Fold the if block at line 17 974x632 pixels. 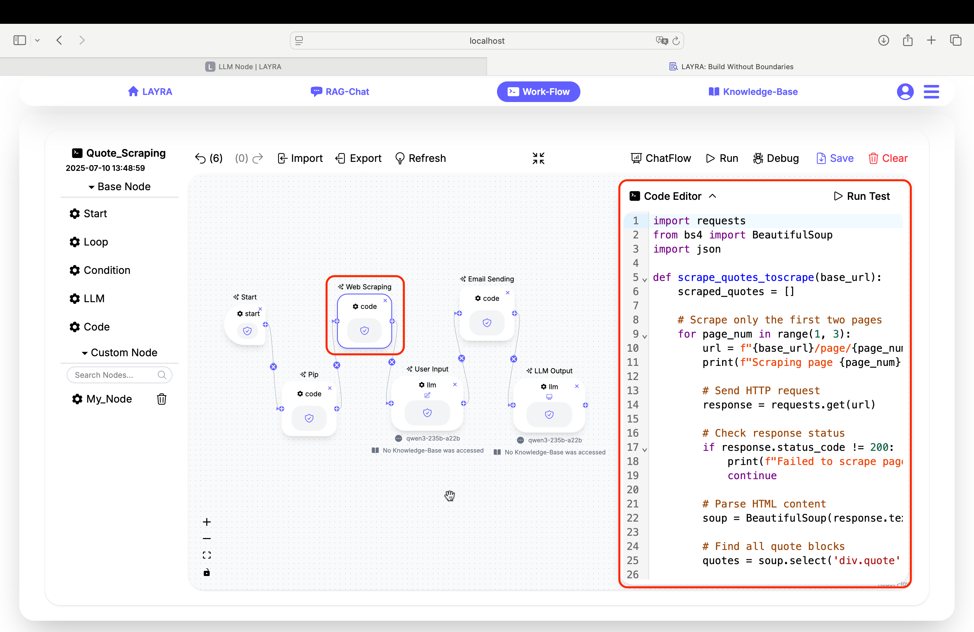click(645, 450)
